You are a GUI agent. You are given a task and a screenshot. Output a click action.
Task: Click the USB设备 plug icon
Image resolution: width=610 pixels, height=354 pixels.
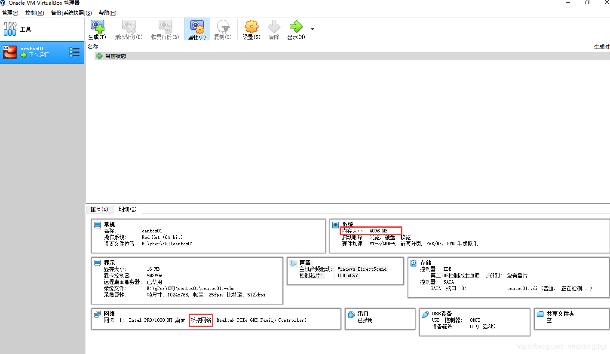426,314
